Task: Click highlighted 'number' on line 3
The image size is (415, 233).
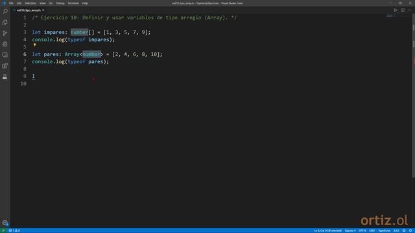Action: coord(79,32)
